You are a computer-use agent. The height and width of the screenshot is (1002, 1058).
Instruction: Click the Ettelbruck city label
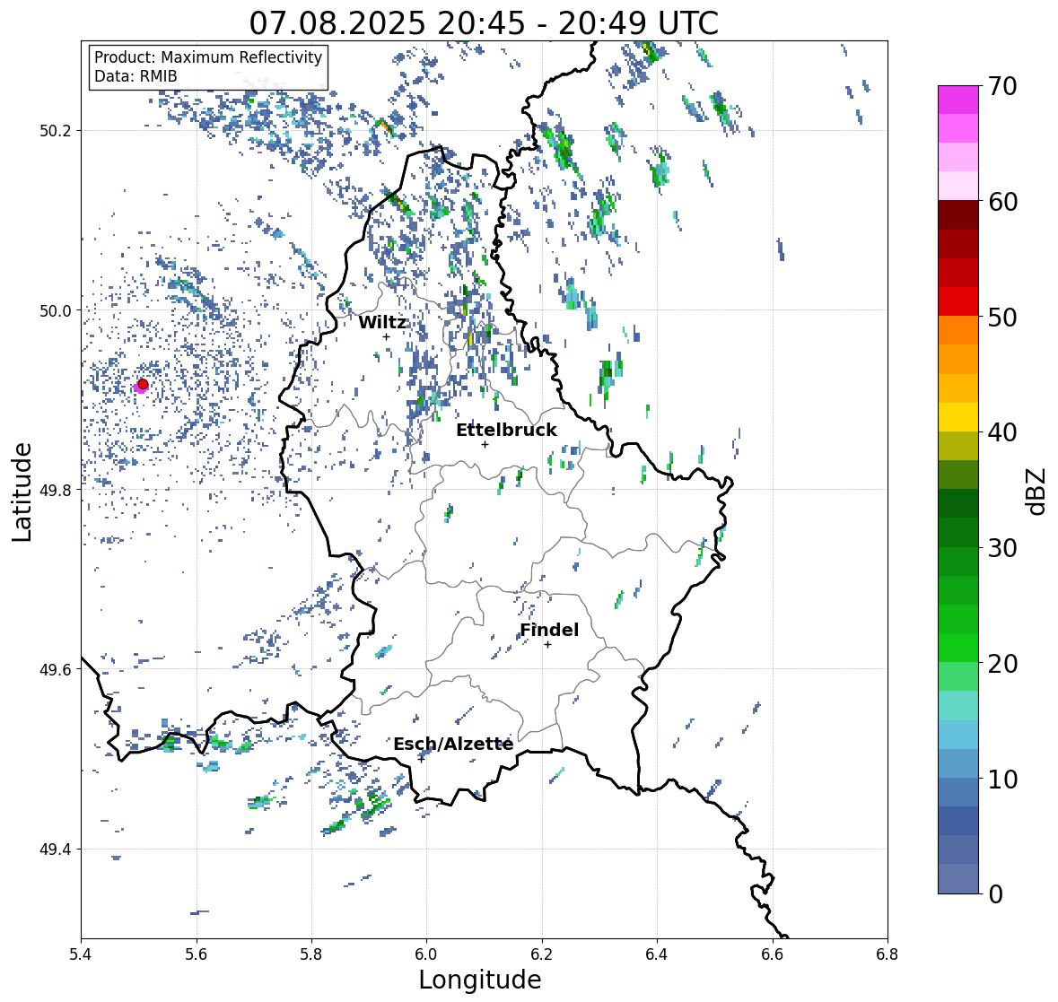506,431
